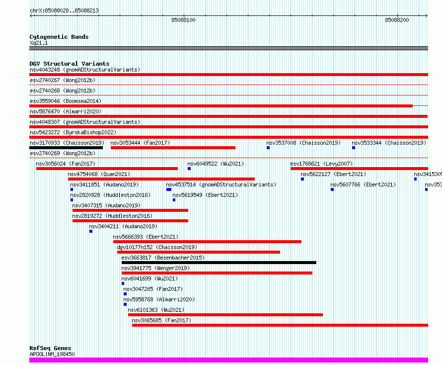Open nsv3407315 (Audano2019) label
Screen dimensions: 442x365
point(107,205)
